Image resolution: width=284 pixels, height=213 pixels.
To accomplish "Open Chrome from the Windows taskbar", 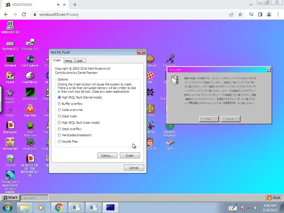I will point(59,207).
